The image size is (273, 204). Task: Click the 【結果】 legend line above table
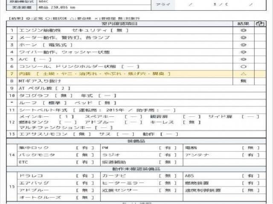(74, 18)
